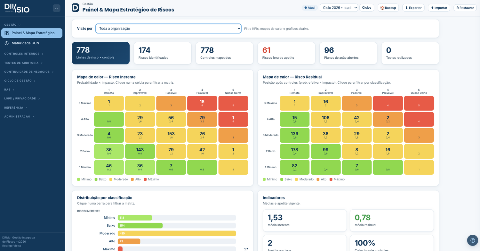Select the 96 Planos de ação abertos card

click(348, 53)
